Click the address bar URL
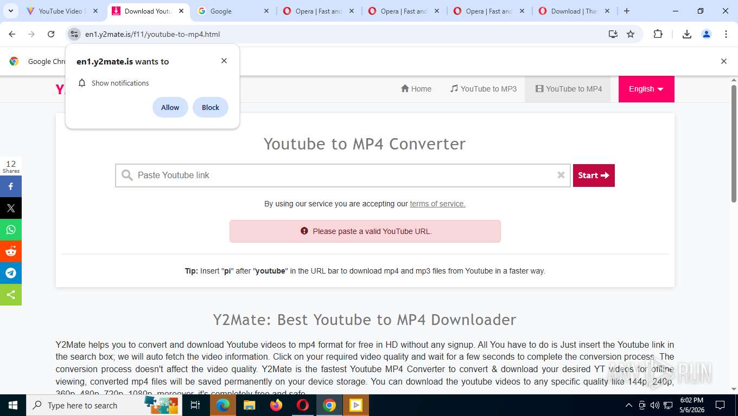738x416 pixels. pos(152,34)
